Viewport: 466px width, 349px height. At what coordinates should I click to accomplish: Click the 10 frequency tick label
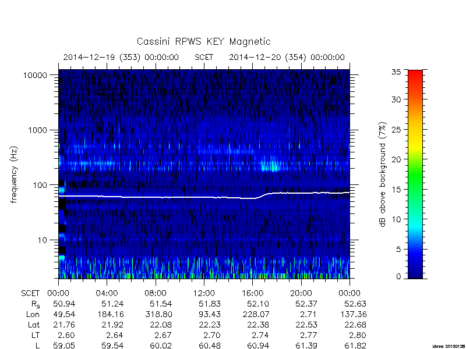[43, 240]
